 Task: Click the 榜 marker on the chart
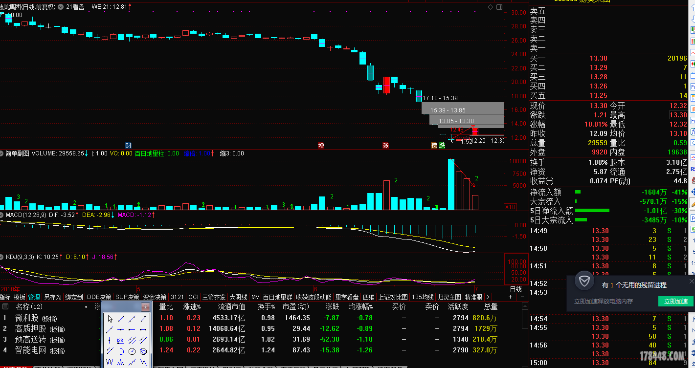(434, 145)
